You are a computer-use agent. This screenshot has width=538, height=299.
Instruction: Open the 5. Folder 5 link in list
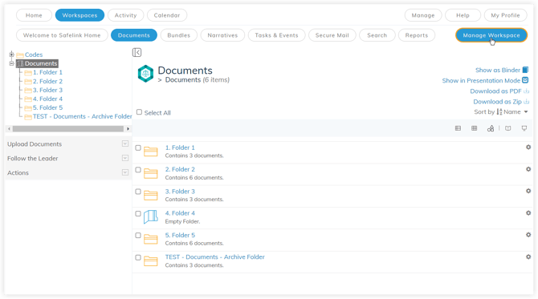180,235
